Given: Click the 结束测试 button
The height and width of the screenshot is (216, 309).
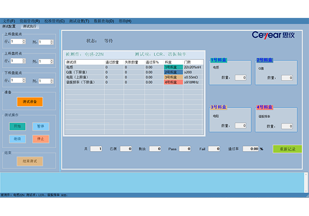Looking at the screenshot, I should pyautogui.click(x=30, y=161).
